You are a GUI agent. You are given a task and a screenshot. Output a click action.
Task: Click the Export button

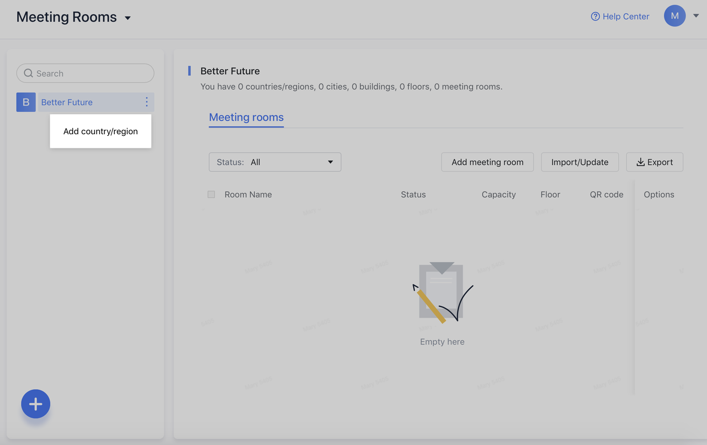[655, 162]
